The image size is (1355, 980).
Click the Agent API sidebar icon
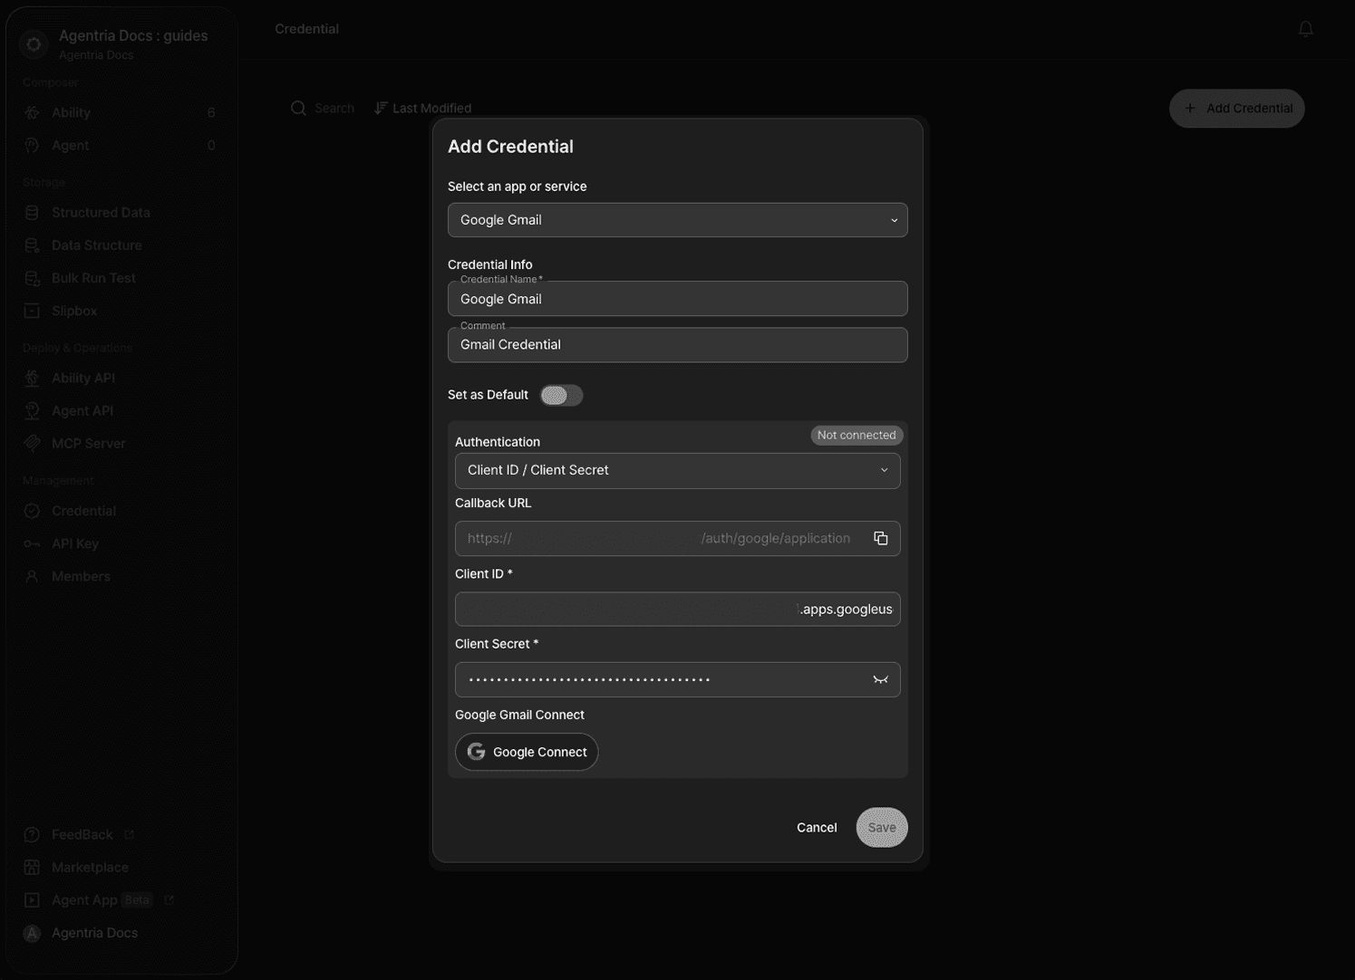pyautogui.click(x=32, y=410)
